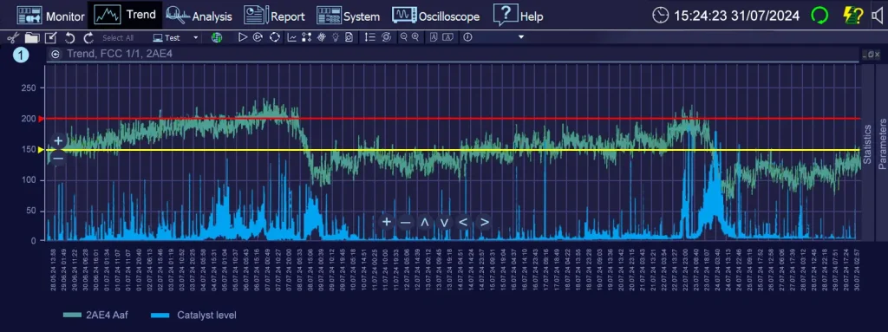Click the plus button on vertical axis
888x332 pixels.
coord(58,140)
